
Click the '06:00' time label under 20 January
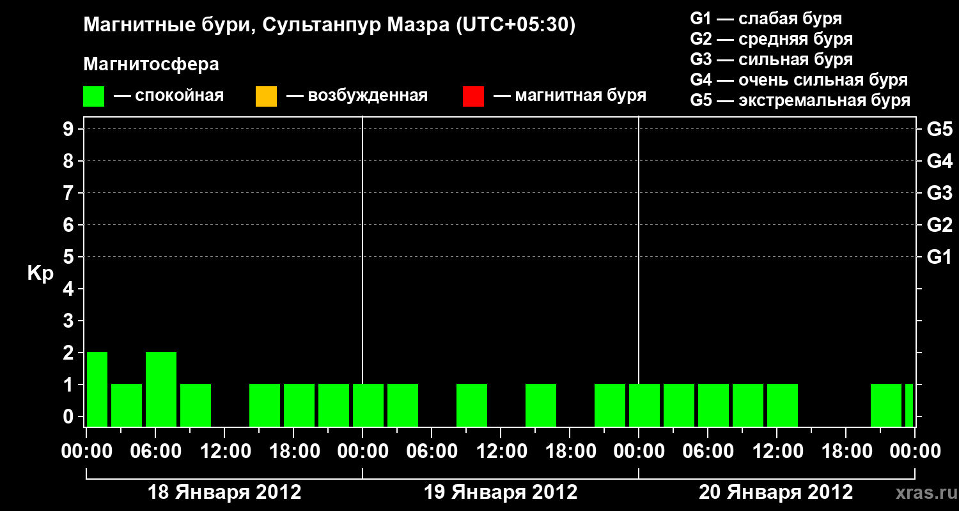point(708,452)
